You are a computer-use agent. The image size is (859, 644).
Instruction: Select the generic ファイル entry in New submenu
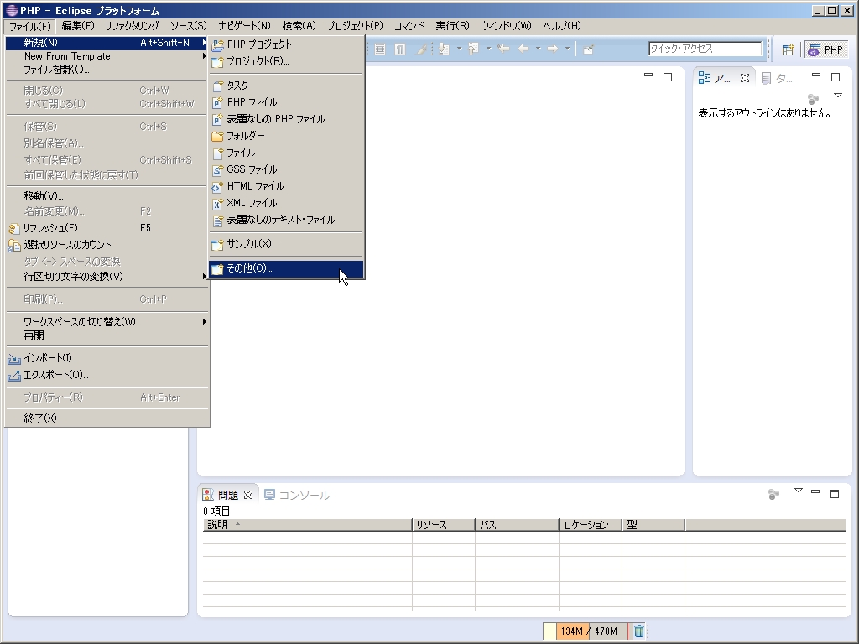click(286, 153)
